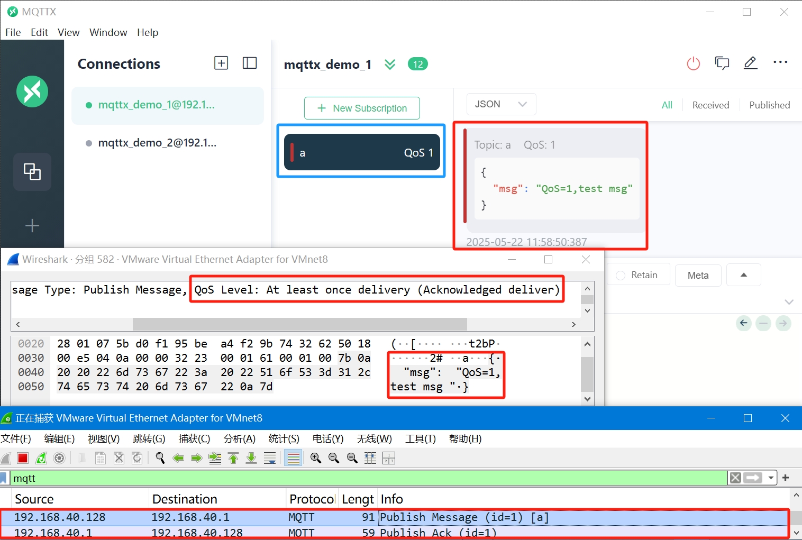802x540 pixels.
Task: Jump to the last packet
Action: (251, 458)
